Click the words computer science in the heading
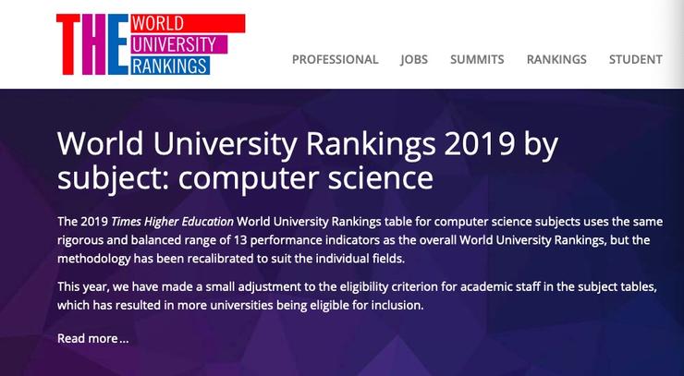The image size is (684, 376). tap(305, 177)
